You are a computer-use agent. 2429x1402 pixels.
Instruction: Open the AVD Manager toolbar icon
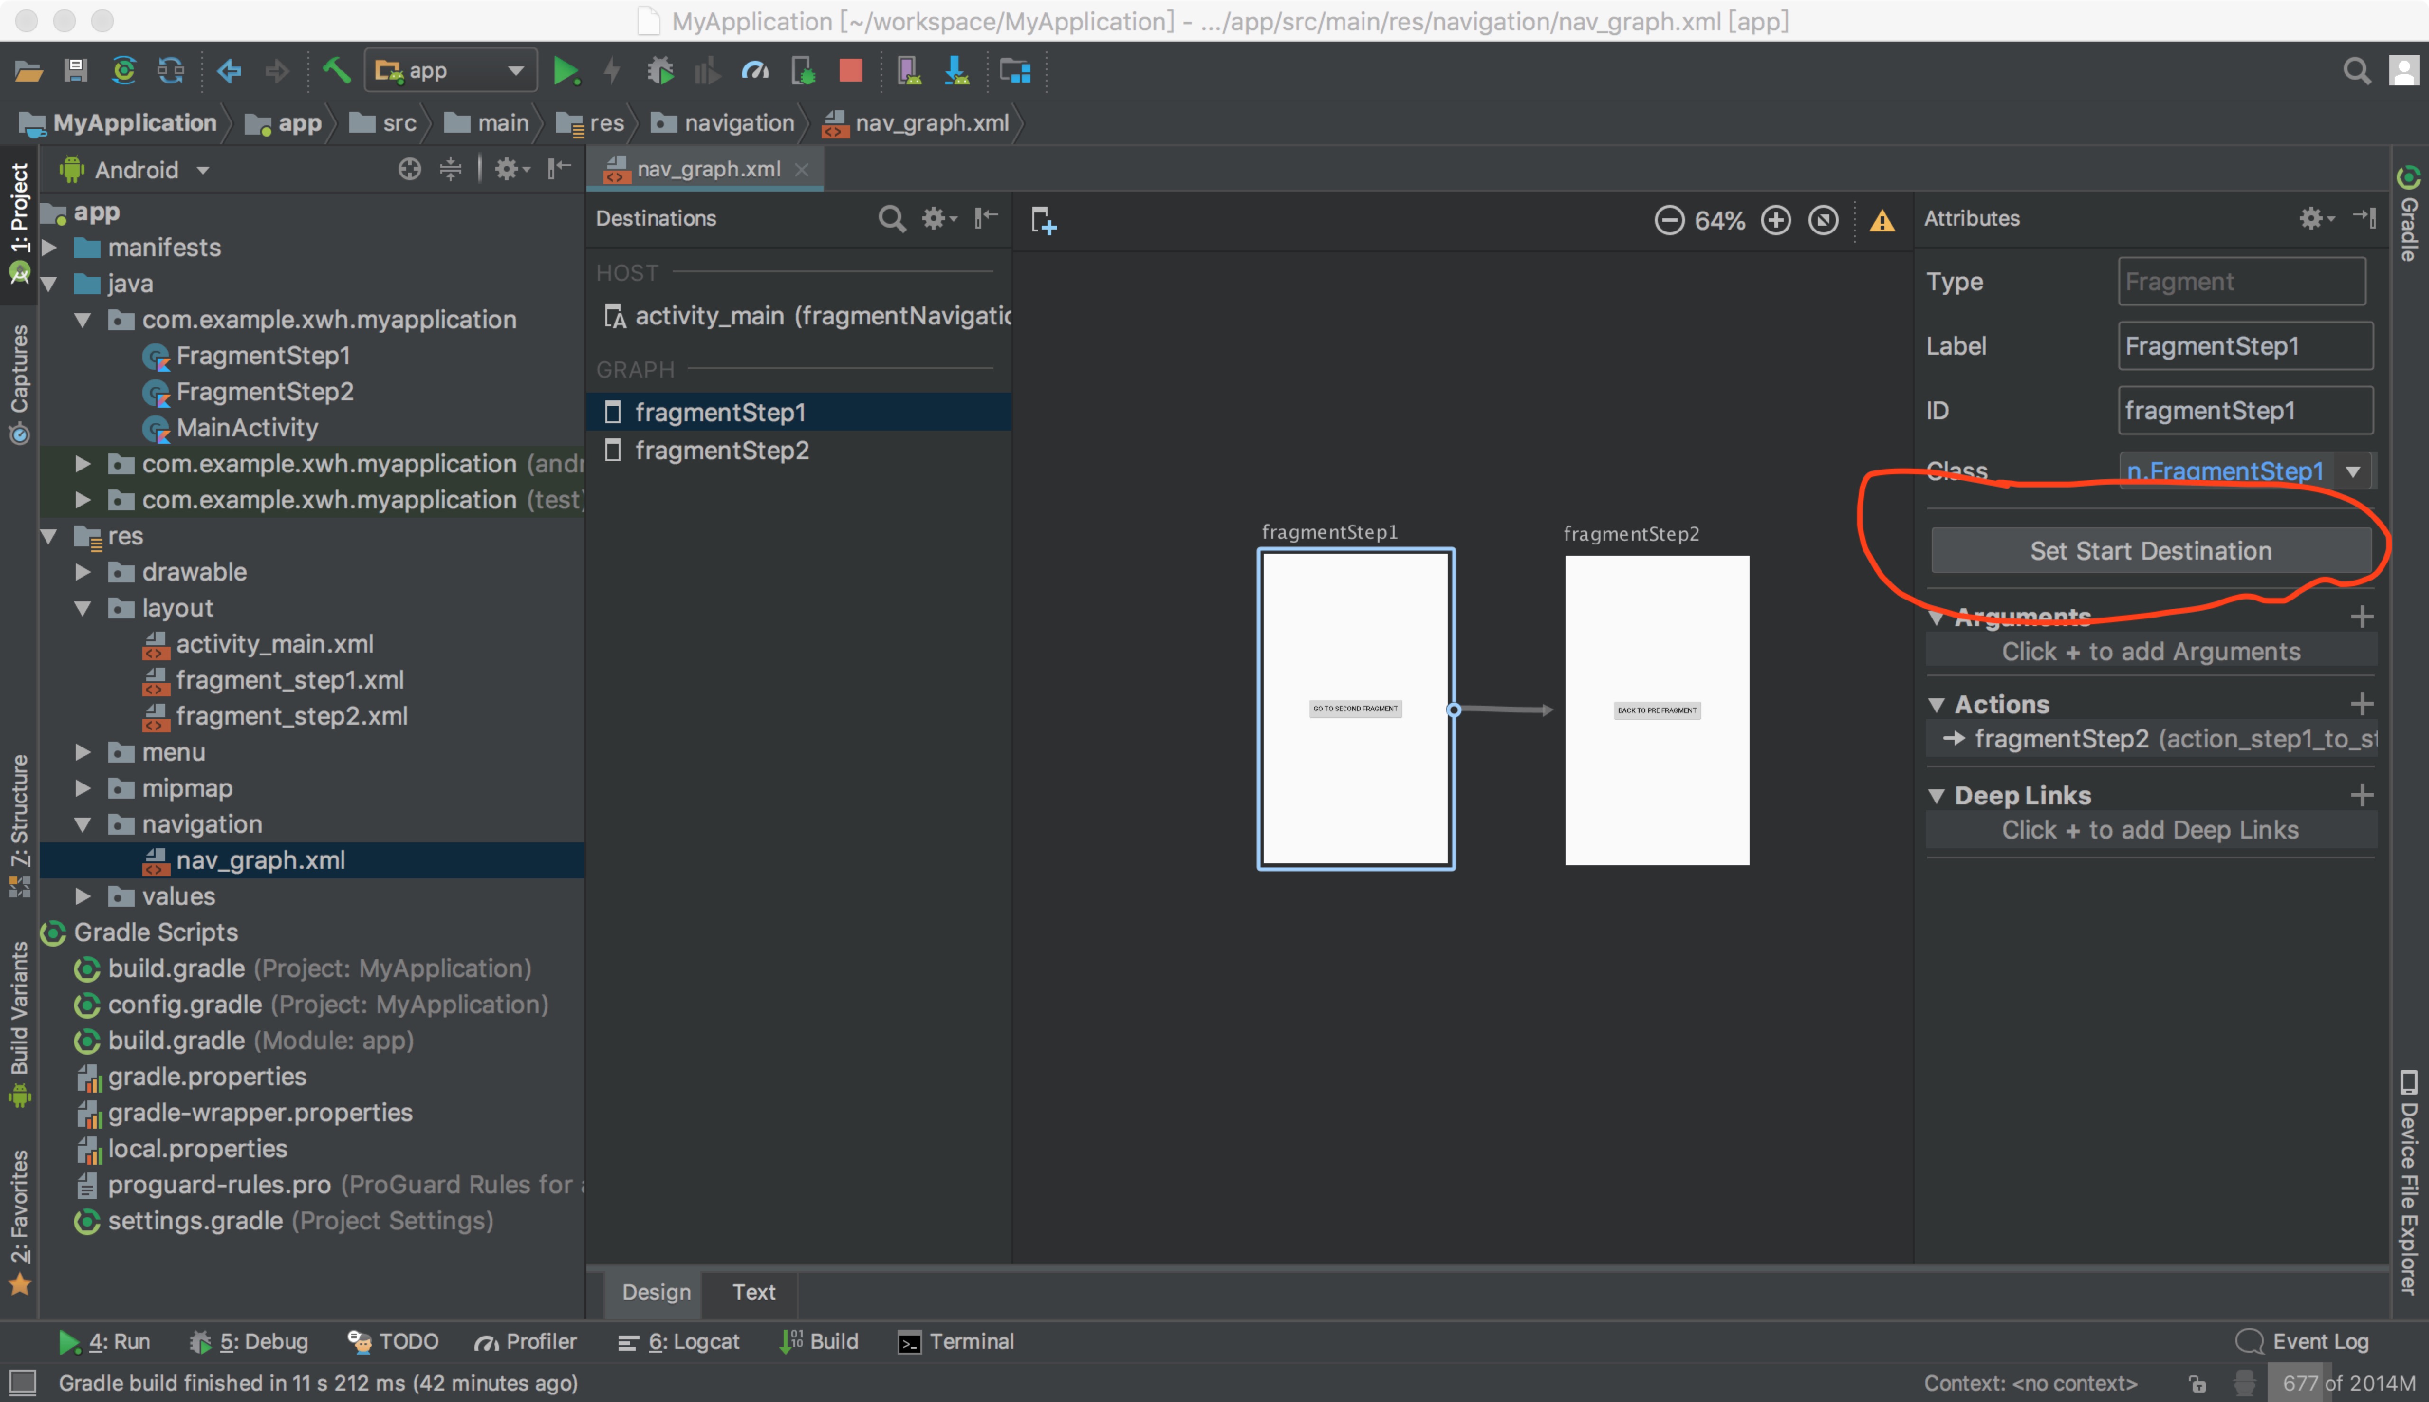[908, 70]
